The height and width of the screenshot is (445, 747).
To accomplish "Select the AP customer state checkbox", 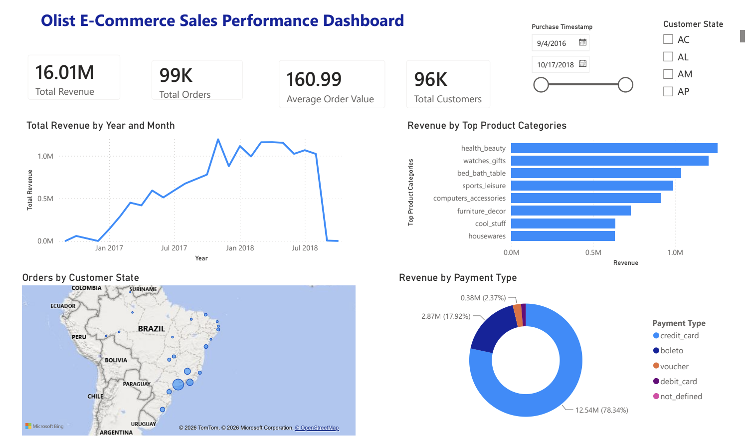I will click(x=668, y=91).
